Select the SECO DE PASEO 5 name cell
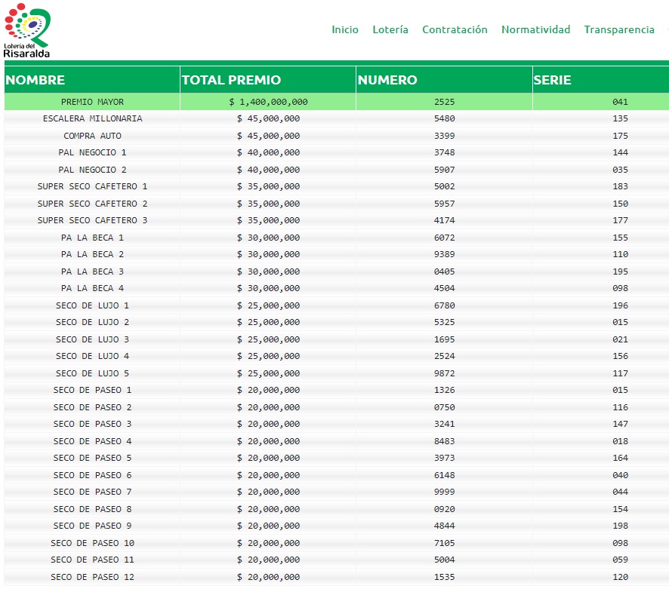 [x=92, y=458]
